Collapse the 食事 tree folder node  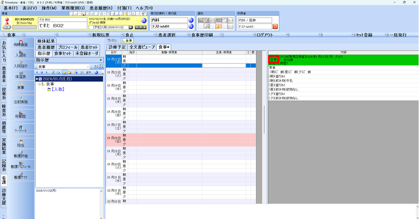40,84
